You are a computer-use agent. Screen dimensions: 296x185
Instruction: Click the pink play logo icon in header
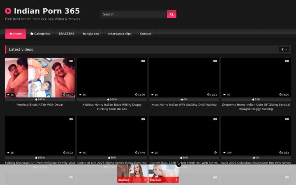8,11
